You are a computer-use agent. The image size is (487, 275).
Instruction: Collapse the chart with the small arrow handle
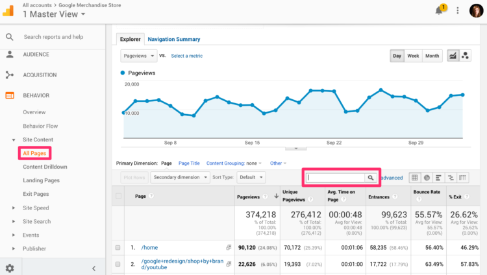[x=295, y=149]
